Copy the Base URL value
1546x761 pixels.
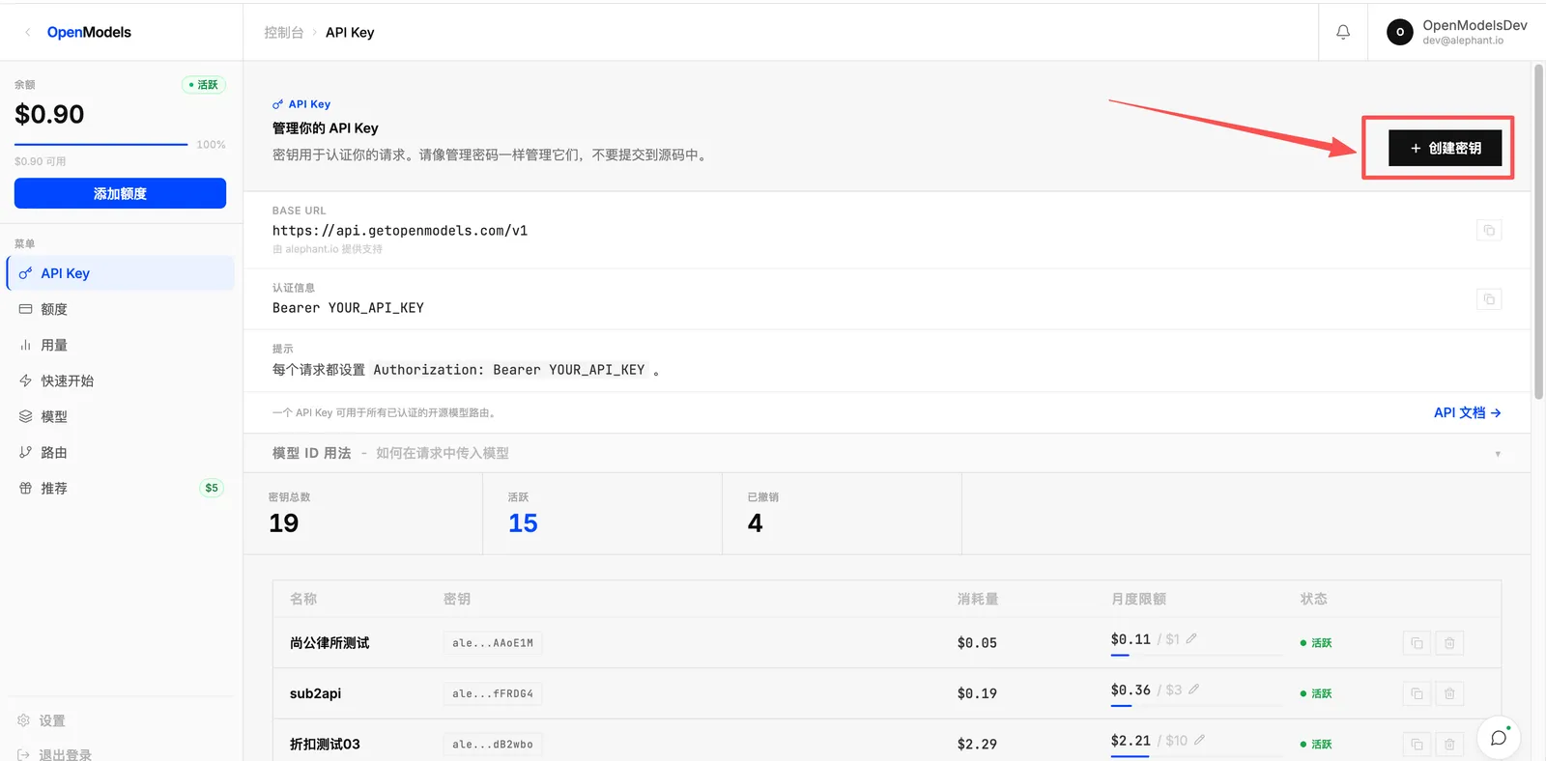coord(1489,230)
